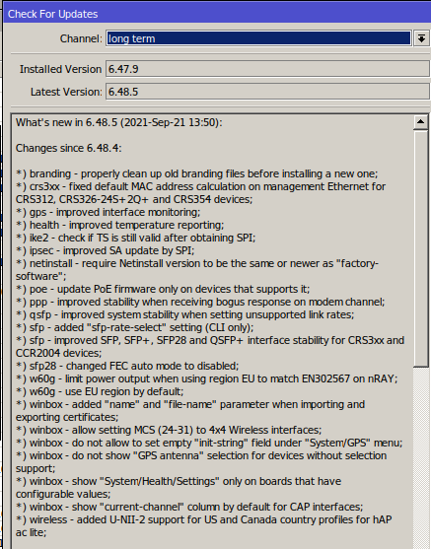Click the 'poe - update PoE firmware' line
This screenshot has width=431, height=549.
pyautogui.click(x=163, y=289)
